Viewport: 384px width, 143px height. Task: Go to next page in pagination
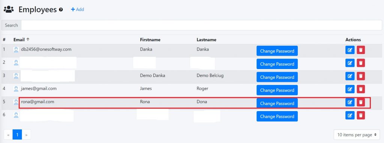point(27,135)
